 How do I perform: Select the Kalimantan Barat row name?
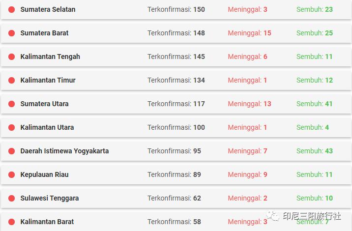click(x=47, y=222)
